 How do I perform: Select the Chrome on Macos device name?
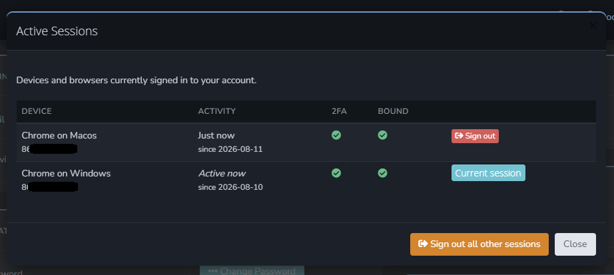(x=59, y=135)
